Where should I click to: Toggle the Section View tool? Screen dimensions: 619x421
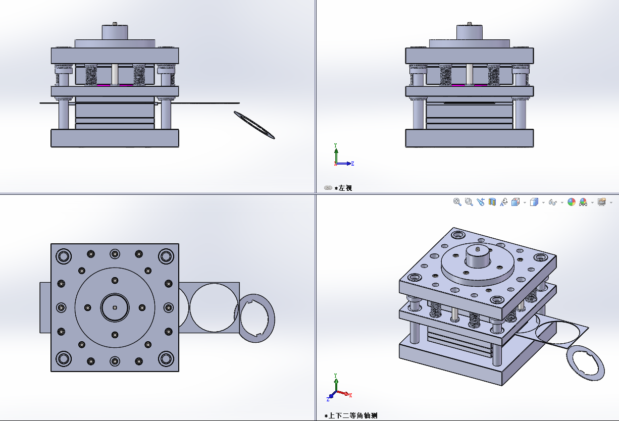click(x=492, y=202)
